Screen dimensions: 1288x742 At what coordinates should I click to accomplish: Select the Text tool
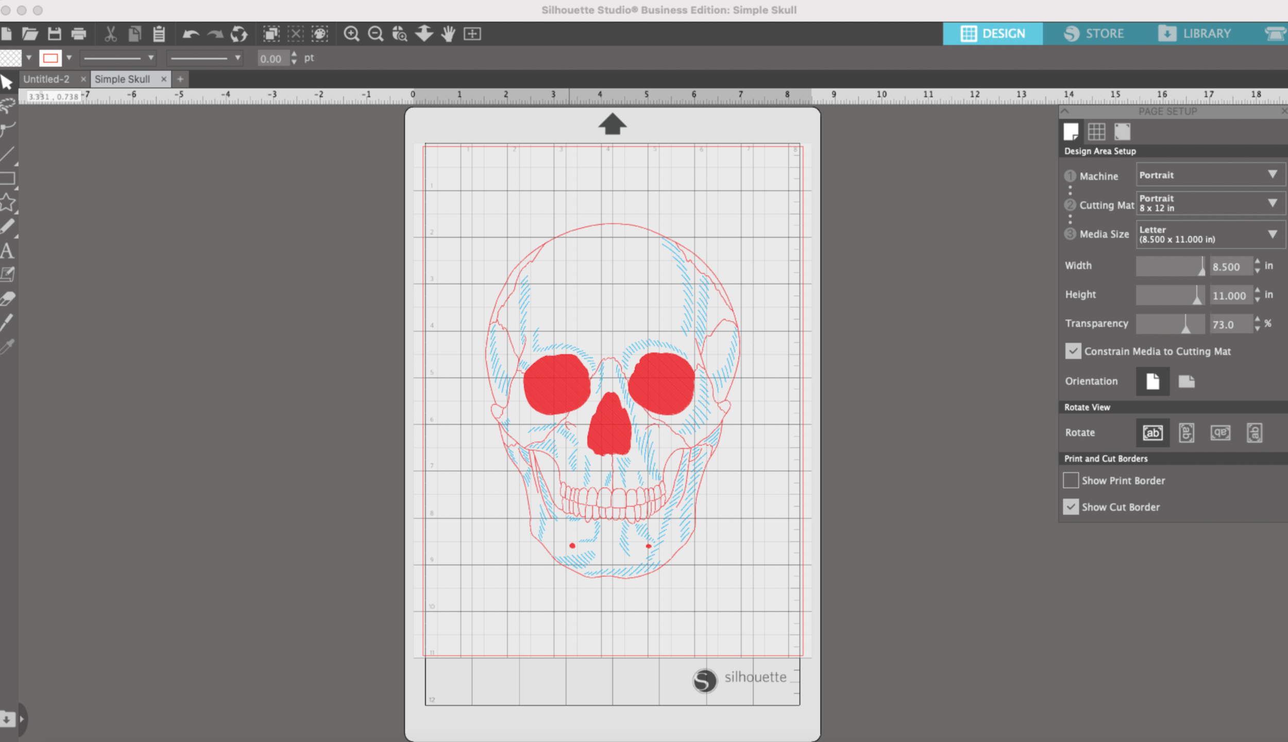(x=7, y=251)
